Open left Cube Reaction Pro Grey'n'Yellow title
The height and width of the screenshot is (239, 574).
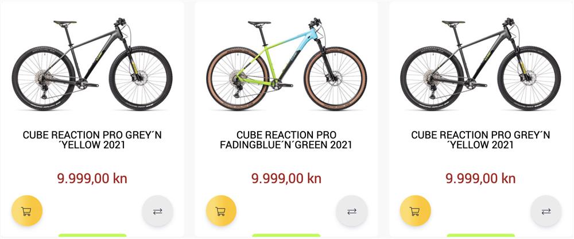pos(92,140)
